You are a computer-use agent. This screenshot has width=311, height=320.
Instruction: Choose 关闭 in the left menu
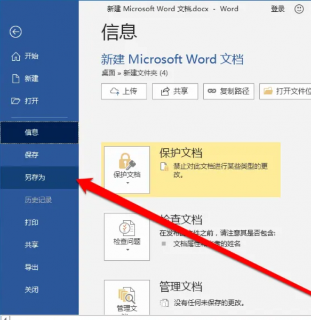point(39,290)
